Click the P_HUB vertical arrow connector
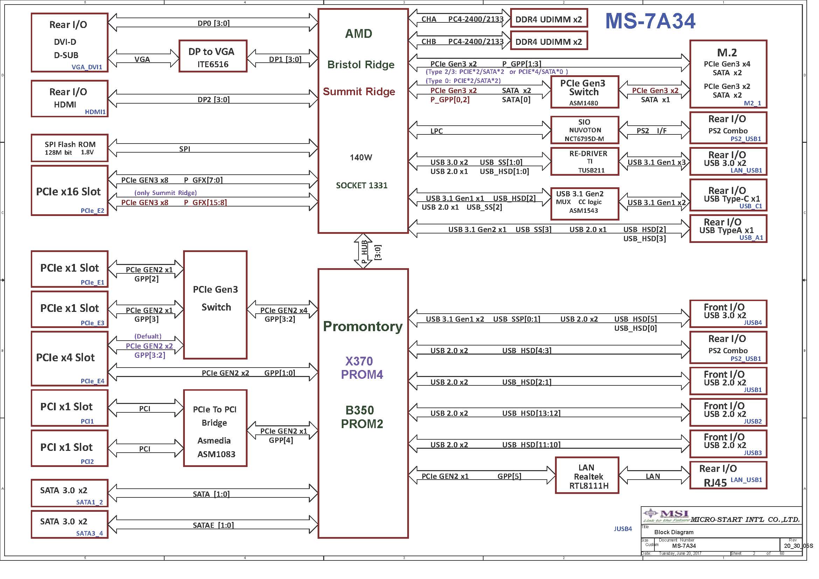 point(363,251)
